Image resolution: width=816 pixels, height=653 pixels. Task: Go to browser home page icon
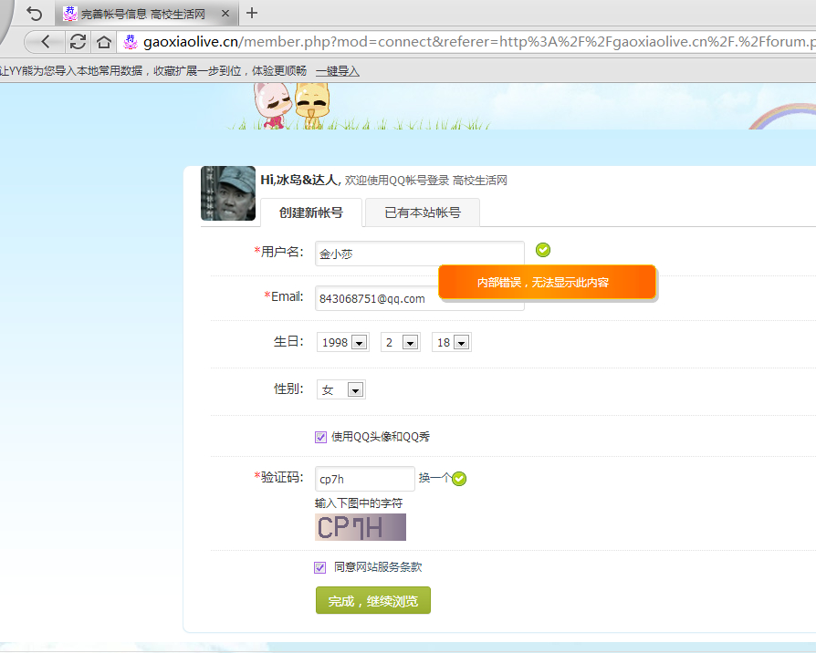[103, 42]
